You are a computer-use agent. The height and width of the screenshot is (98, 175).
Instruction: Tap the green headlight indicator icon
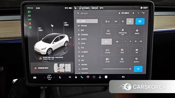(30, 12)
